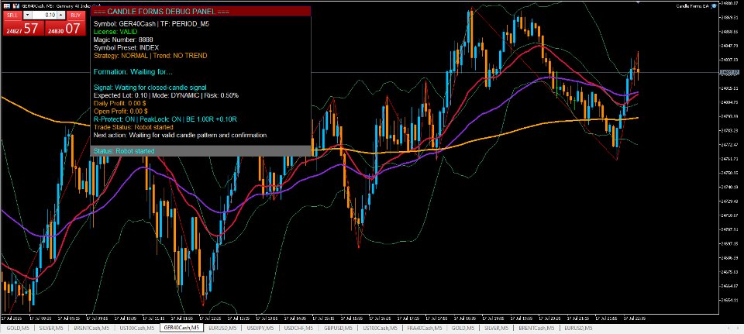Click the Candle Forms EA hat icon

tap(714, 6)
